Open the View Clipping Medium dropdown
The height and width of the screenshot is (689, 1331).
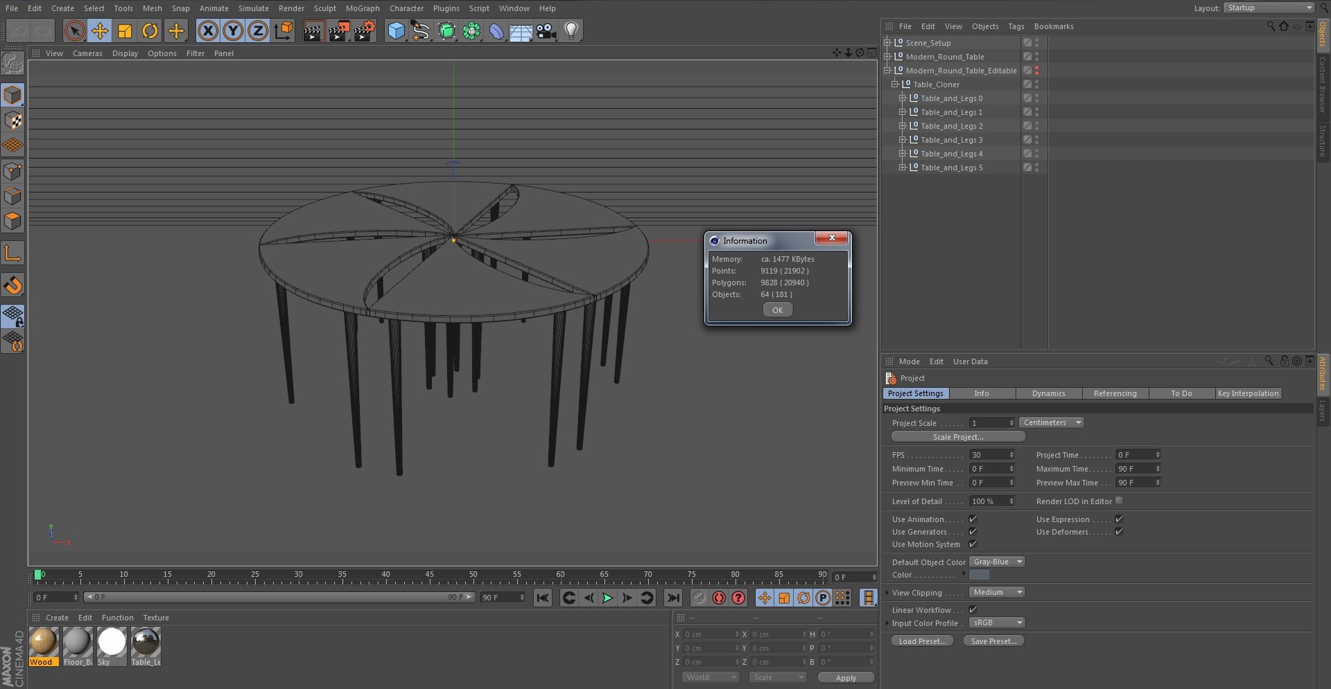[997, 592]
